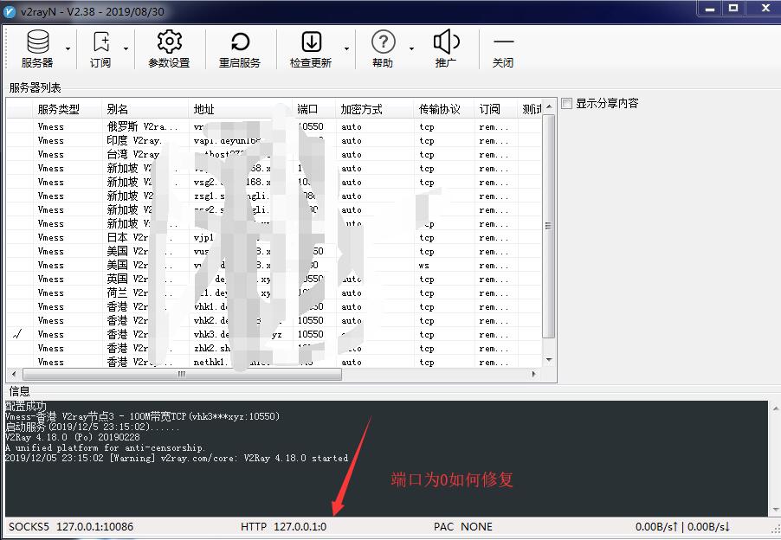The width and height of the screenshot is (781, 540).
Task: Click the 'ws' transport cell of 美国 row
Action: pyautogui.click(x=424, y=266)
